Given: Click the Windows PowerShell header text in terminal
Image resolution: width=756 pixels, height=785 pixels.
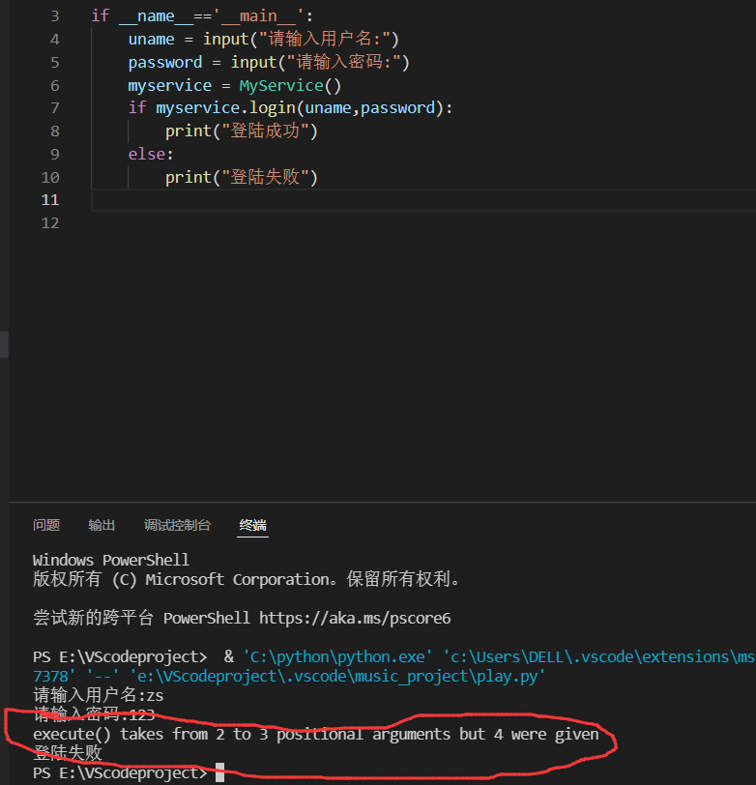Looking at the screenshot, I should 110,560.
